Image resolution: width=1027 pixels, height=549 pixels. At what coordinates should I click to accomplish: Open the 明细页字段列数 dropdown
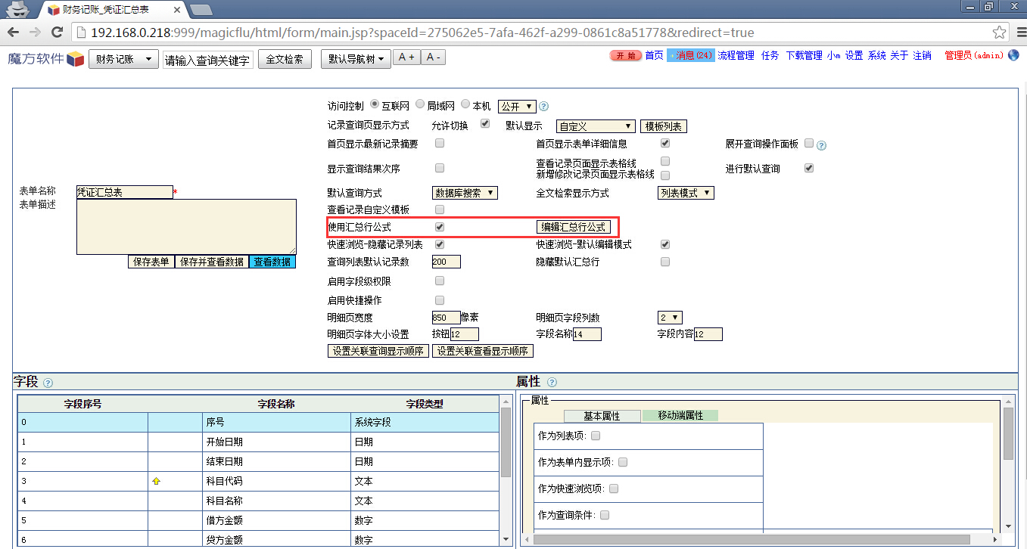pyautogui.click(x=670, y=318)
